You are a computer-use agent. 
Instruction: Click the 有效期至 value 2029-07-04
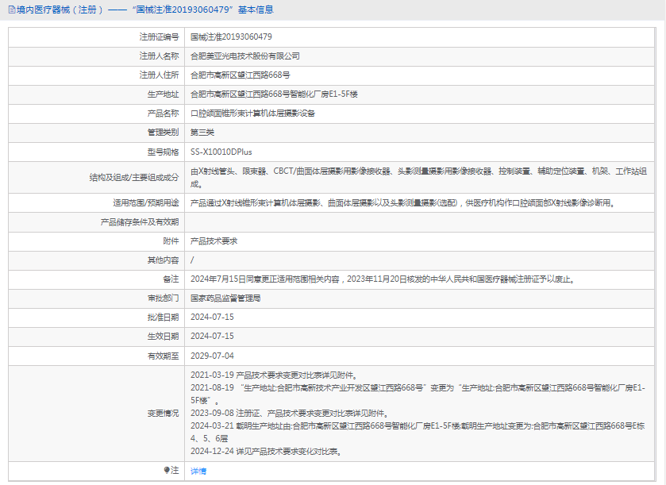[x=212, y=356]
